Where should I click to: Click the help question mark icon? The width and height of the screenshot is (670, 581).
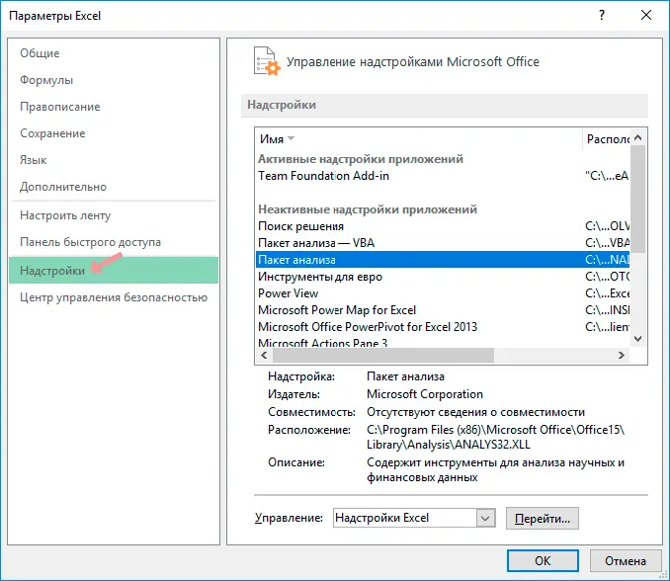(x=602, y=16)
